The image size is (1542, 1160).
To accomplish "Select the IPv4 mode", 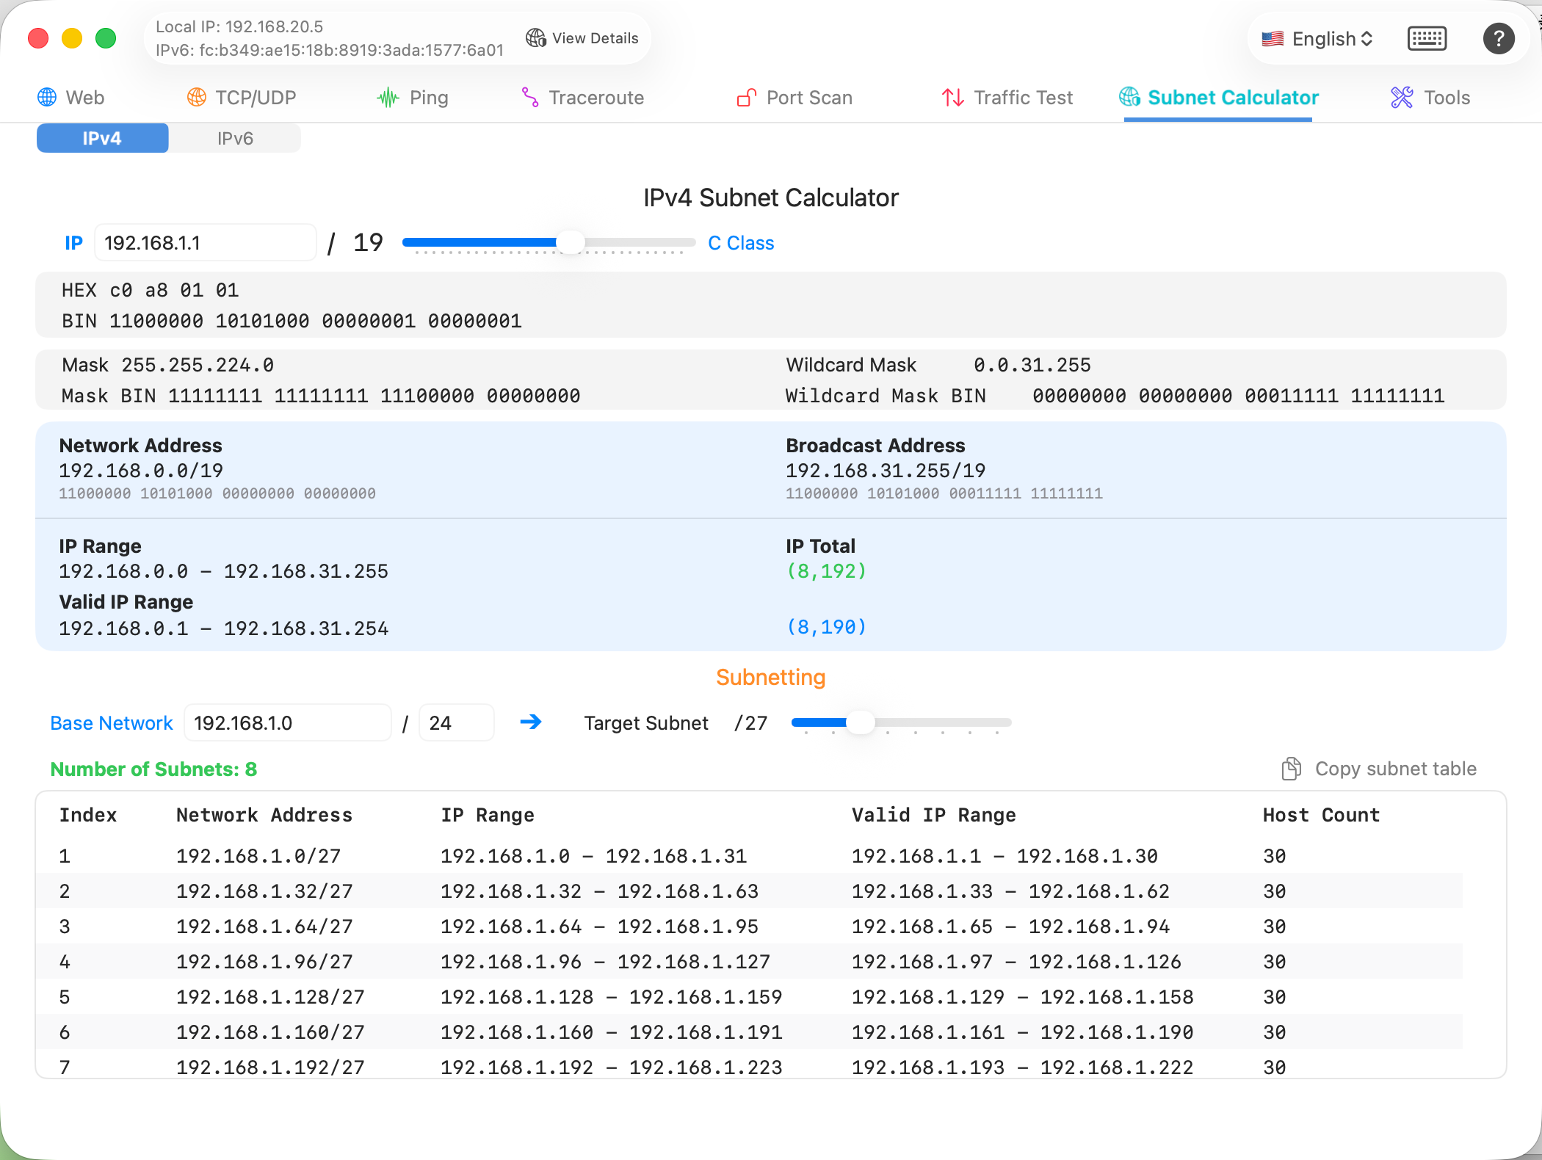I will coord(102,137).
